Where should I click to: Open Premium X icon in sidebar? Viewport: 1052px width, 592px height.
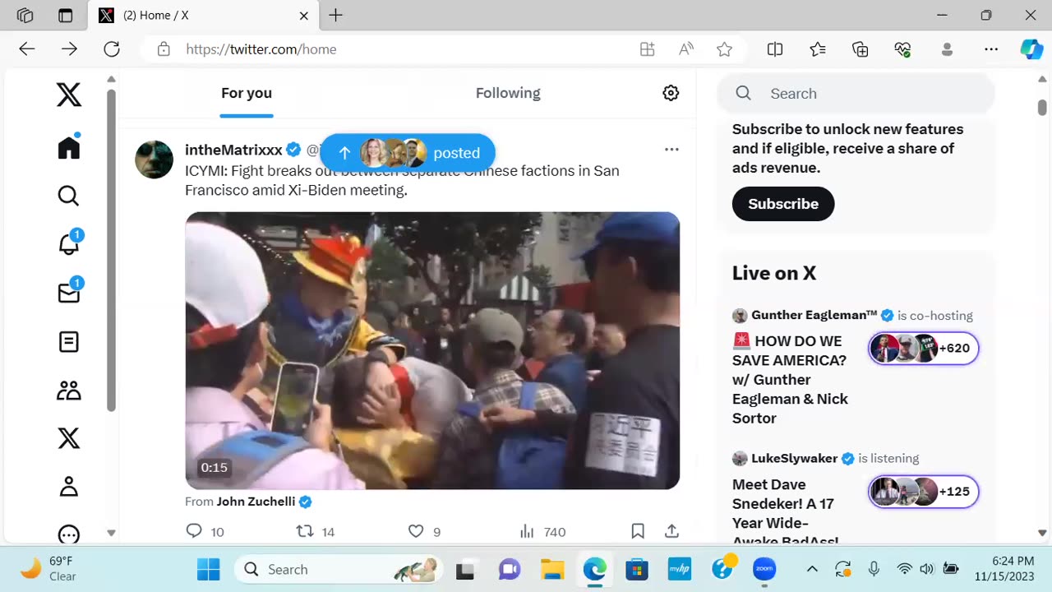point(69,438)
